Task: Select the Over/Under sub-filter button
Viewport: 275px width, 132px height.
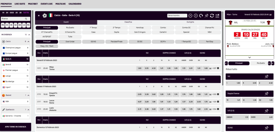Action: [70, 42]
